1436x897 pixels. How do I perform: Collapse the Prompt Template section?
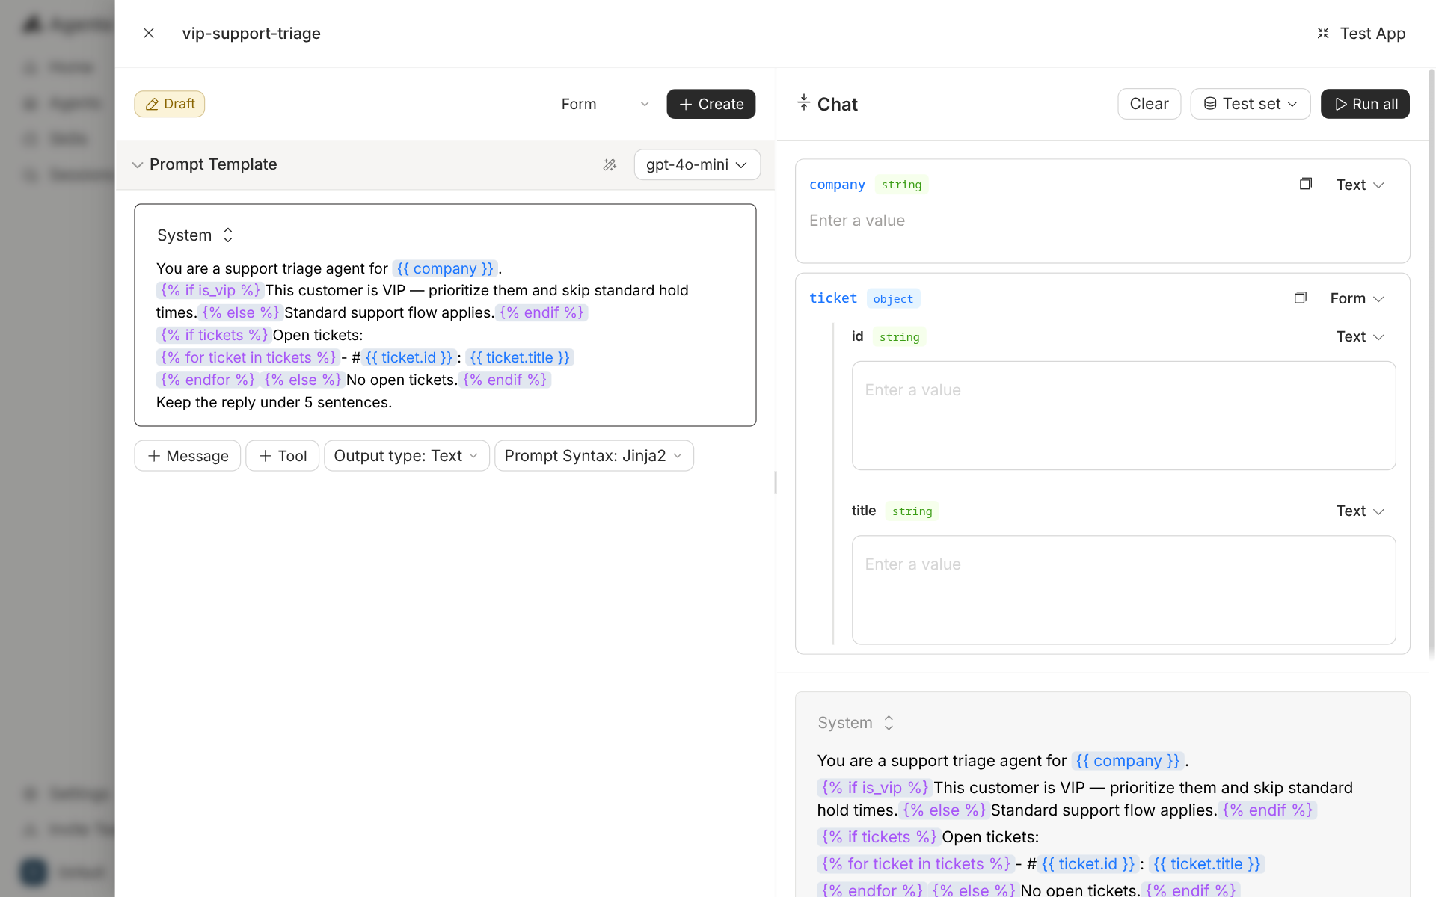[137, 164]
